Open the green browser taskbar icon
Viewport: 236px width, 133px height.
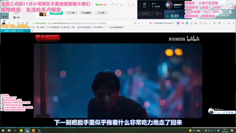click(21, 131)
